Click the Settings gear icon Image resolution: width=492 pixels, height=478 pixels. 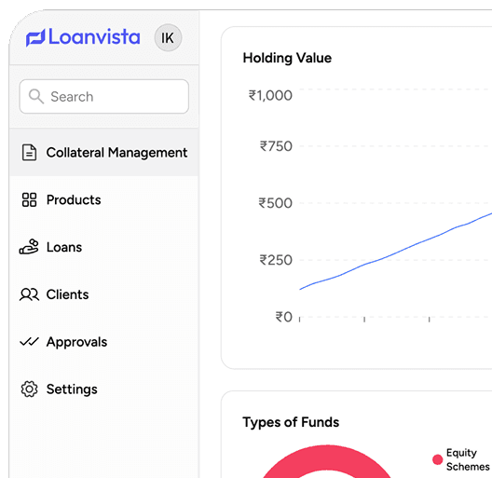point(29,389)
